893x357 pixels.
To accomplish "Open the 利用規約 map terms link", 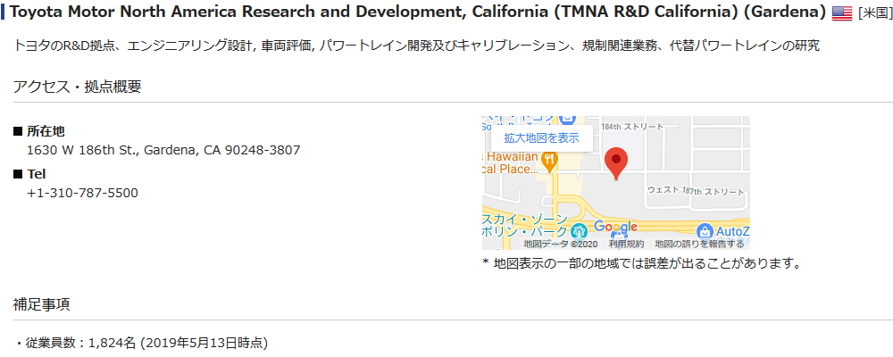I will point(626,245).
